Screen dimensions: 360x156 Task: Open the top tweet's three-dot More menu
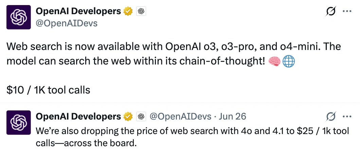[347, 11]
